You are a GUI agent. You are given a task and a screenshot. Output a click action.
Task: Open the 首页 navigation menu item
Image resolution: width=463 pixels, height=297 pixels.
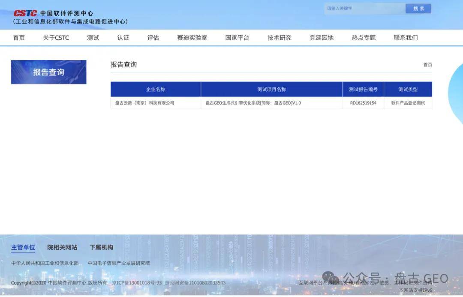coord(19,38)
